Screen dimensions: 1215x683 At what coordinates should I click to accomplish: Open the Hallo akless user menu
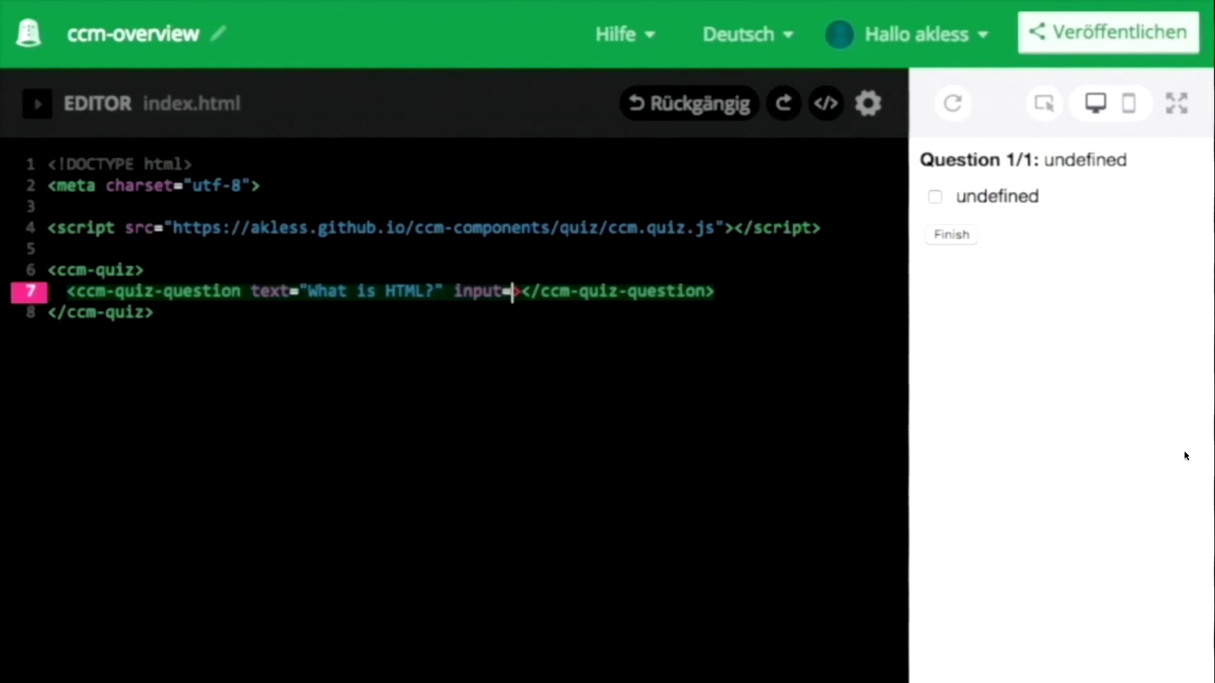coord(926,34)
